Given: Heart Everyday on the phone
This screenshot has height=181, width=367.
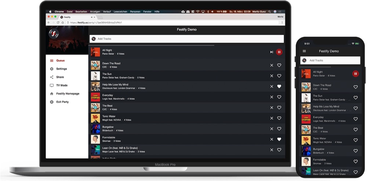Looking at the screenshot, I should tap(356, 119).
